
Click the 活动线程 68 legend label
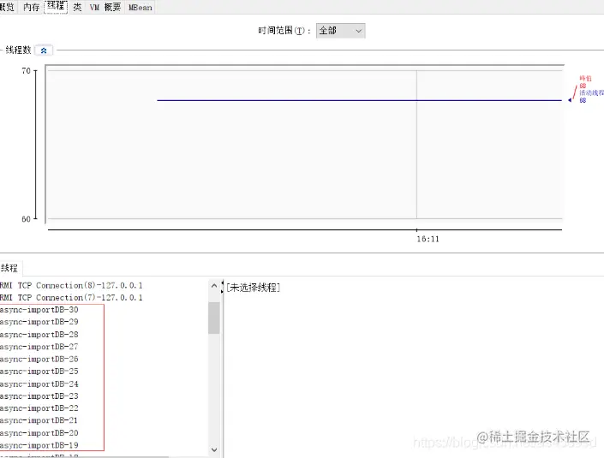coord(591,97)
